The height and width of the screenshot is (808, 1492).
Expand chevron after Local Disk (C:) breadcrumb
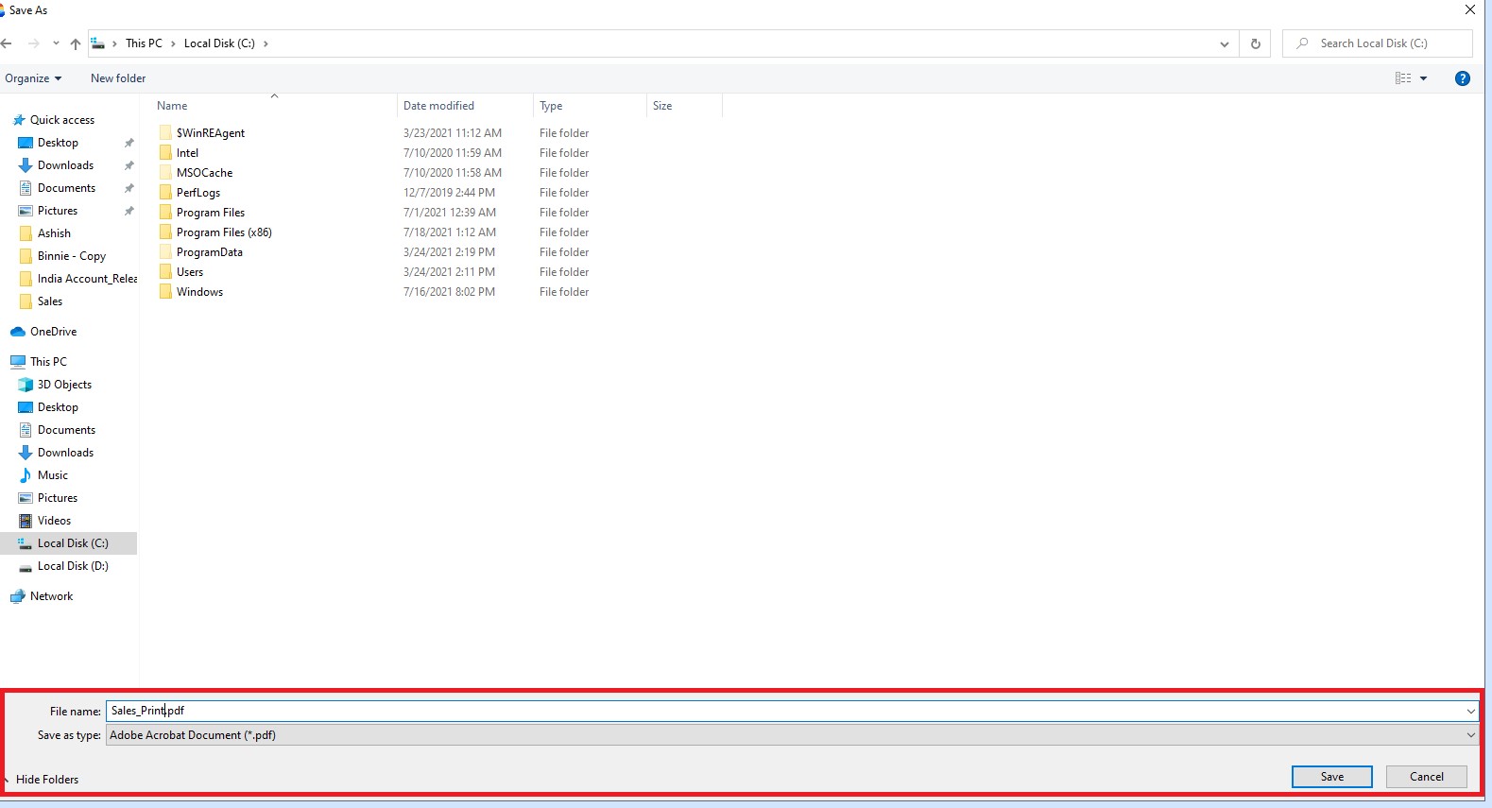click(266, 43)
